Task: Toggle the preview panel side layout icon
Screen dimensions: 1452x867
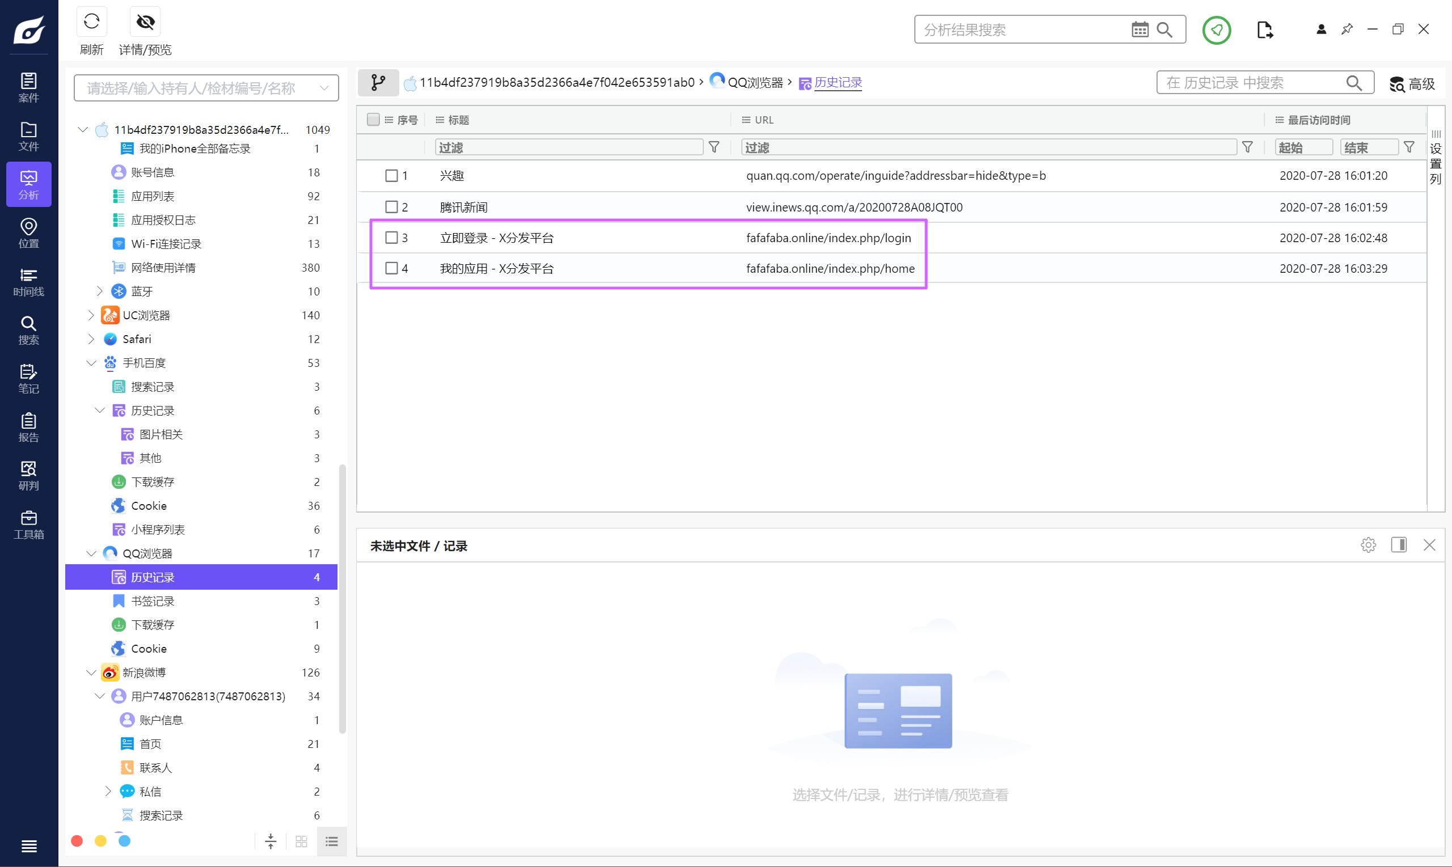Action: pos(1398,544)
